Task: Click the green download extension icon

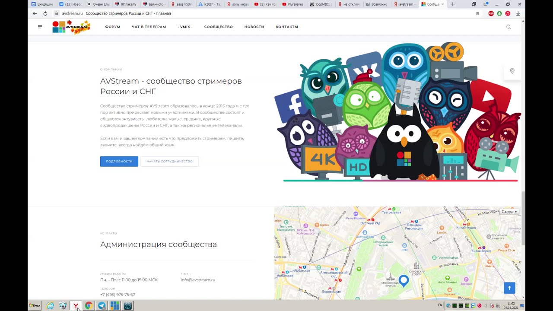Action: click(x=499, y=13)
